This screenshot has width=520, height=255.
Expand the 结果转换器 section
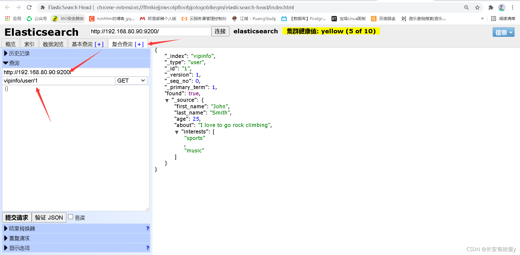tap(76, 228)
